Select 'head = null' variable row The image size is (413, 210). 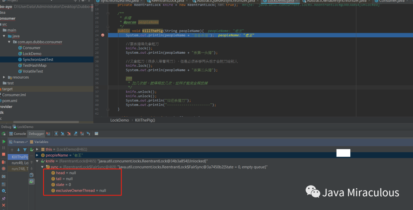click(63, 173)
